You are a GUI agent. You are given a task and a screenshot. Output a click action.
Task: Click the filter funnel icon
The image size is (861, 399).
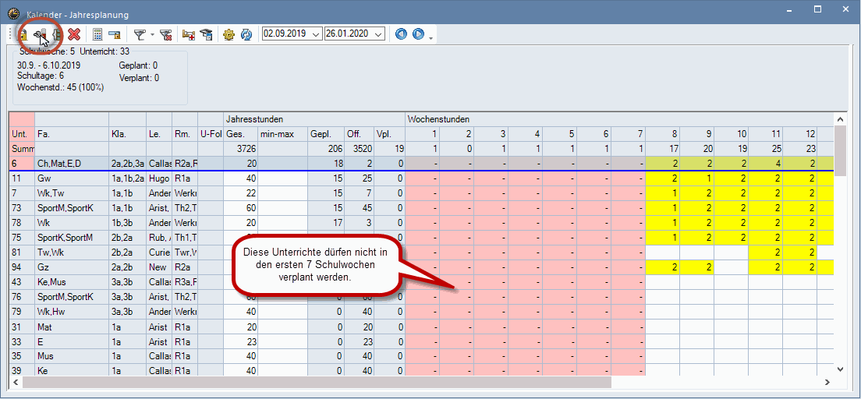tap(140, 34)
